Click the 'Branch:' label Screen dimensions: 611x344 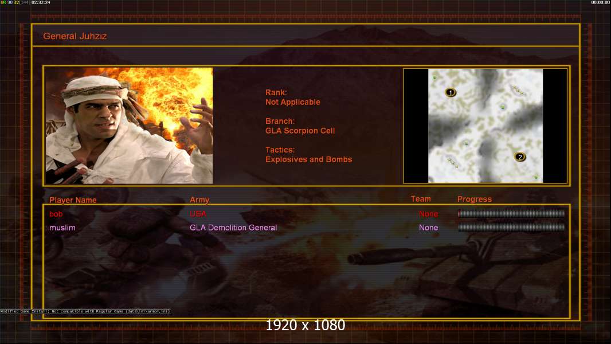click(x=280, y=121)
